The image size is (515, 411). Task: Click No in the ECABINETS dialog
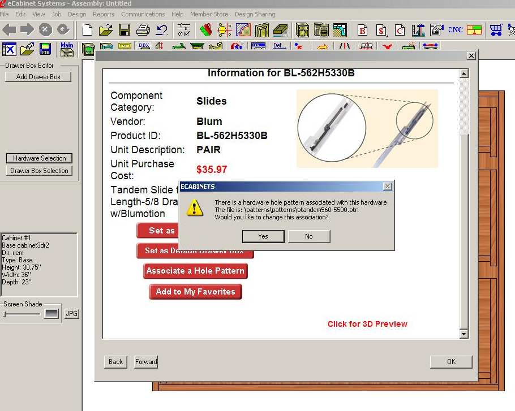click(x=309, y=236)
